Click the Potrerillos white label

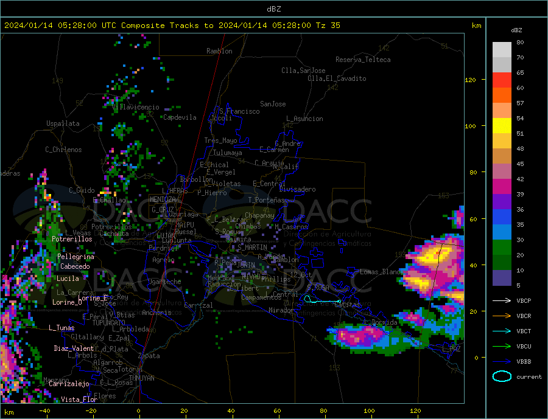coord(72,239)
